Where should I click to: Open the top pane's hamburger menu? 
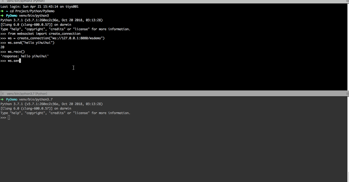coord(347,1)
